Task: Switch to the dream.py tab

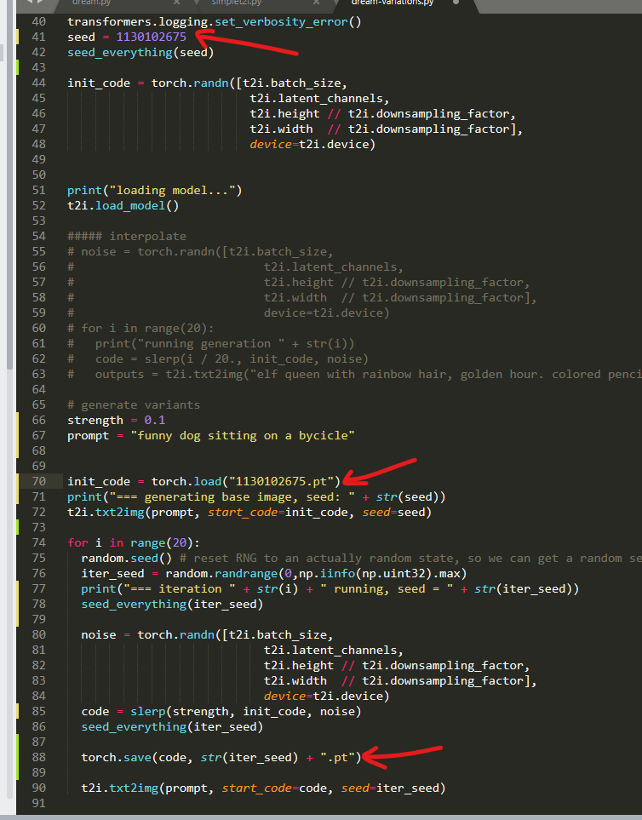Action: (x=91, y=3)
